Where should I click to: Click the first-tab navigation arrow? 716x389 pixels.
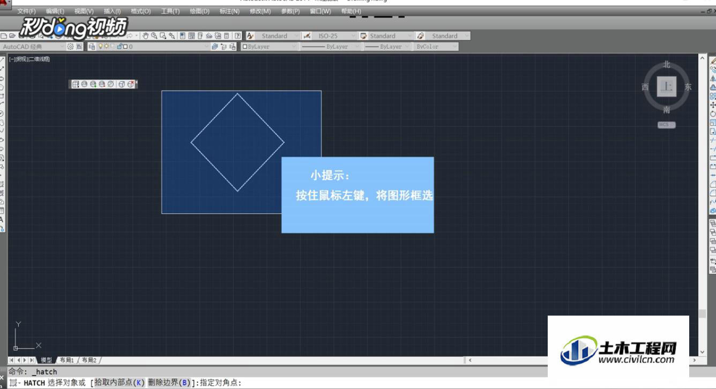11,360
